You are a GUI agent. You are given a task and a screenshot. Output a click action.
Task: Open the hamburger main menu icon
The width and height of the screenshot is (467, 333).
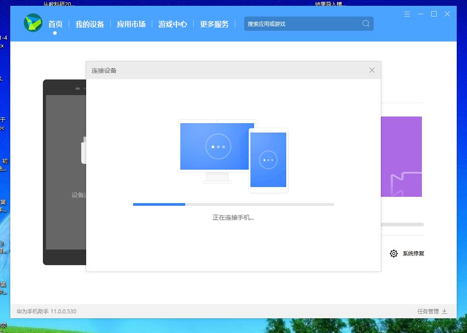pyautogui.click(x=407, y=14)
